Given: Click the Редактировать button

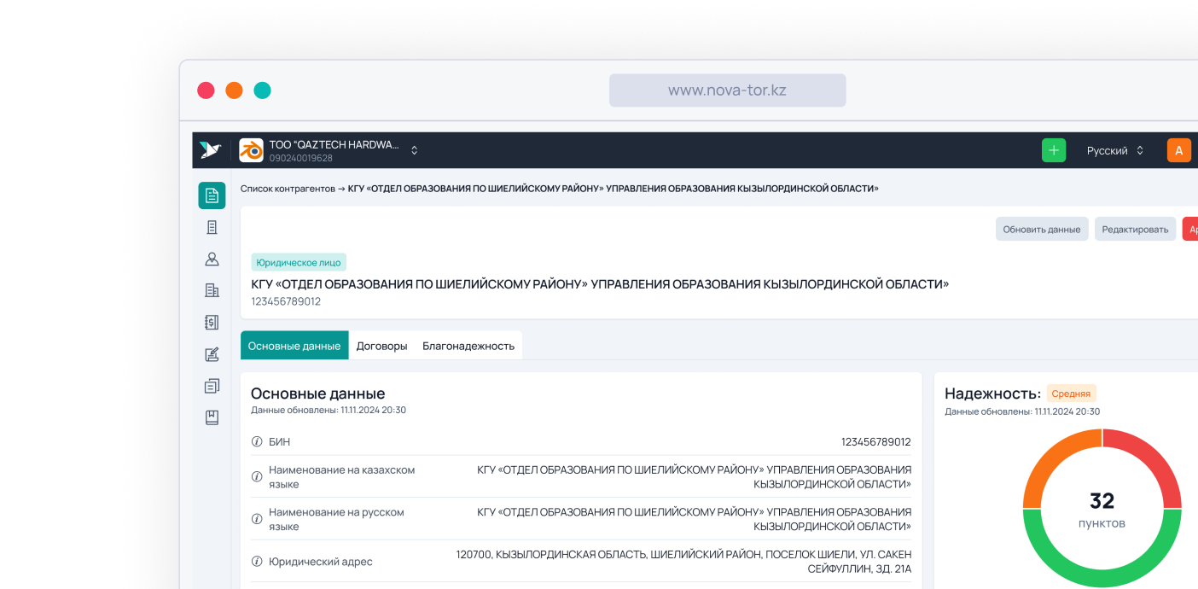Looking at the screenshot, I should click(1135, 229).
